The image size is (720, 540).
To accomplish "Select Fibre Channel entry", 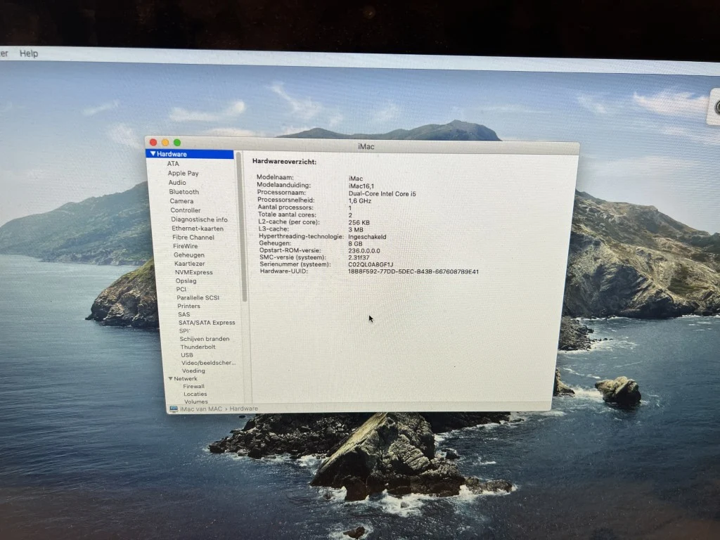I will pos(193,238).
